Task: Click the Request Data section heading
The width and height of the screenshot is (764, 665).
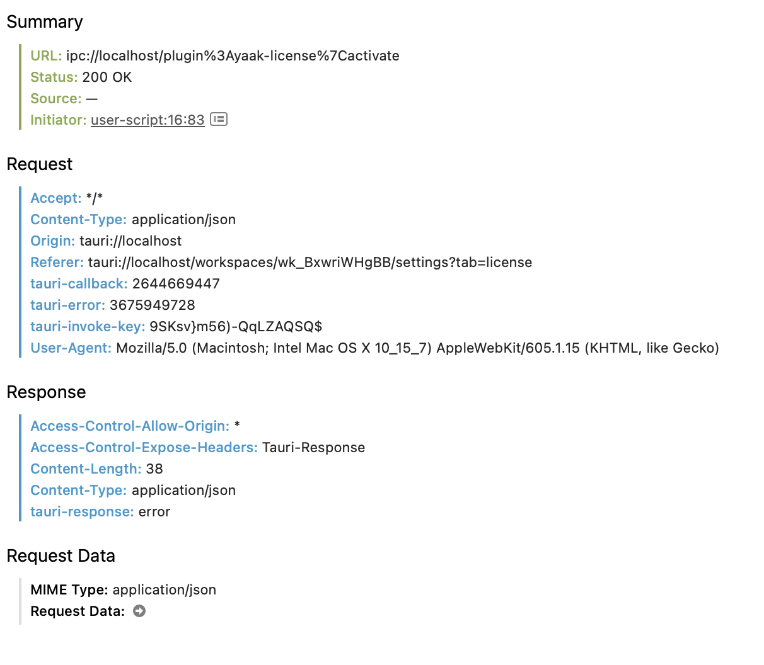Action: [x=61, y=556]
